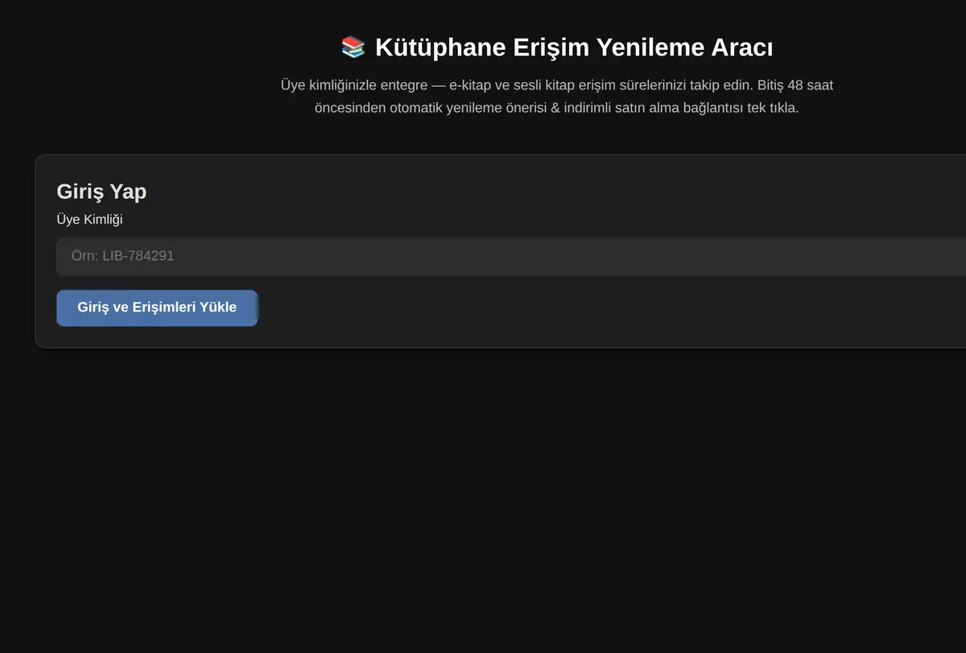Click the Üye Kimliği label
The height and width of the screenshot is (653, 966).
pyautogui.click(x=89, y=219)
